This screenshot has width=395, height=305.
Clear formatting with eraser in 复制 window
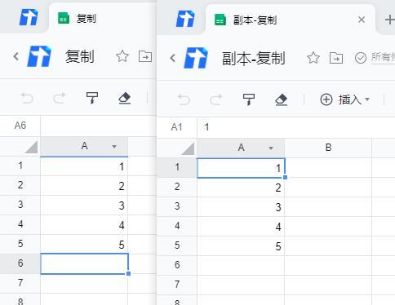(125, 98)
